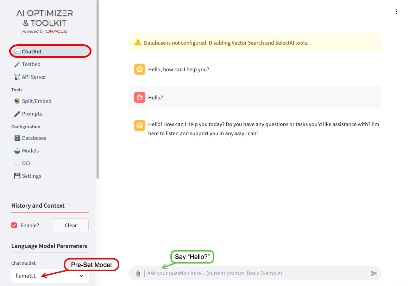This screenshot has width=409, height=286.
Task: Expand the Chat model llama3.1 dropdown
Action: coord(50,275)
